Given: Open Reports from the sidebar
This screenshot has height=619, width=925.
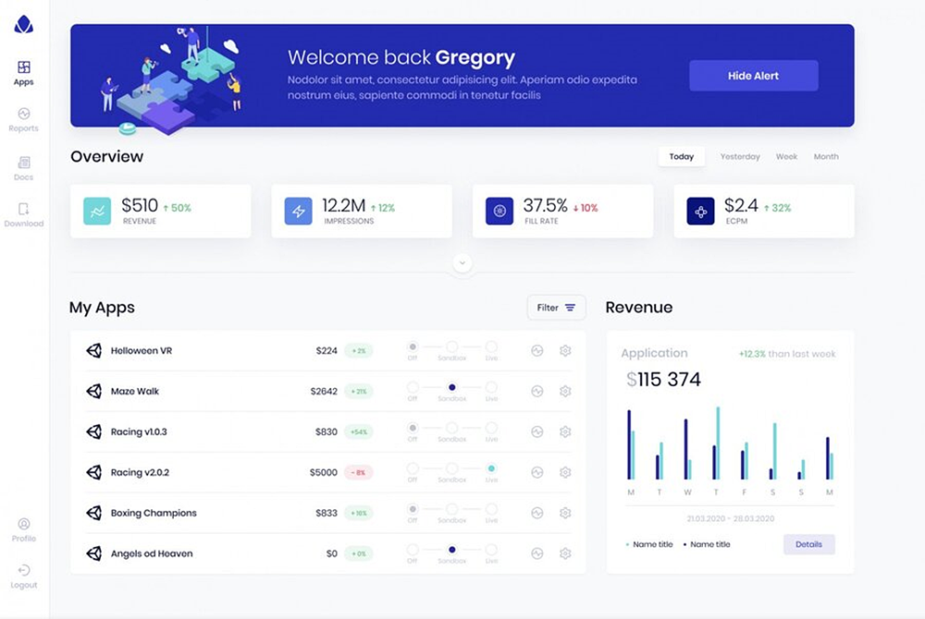Looking at the screenshot, I should 24,119.
